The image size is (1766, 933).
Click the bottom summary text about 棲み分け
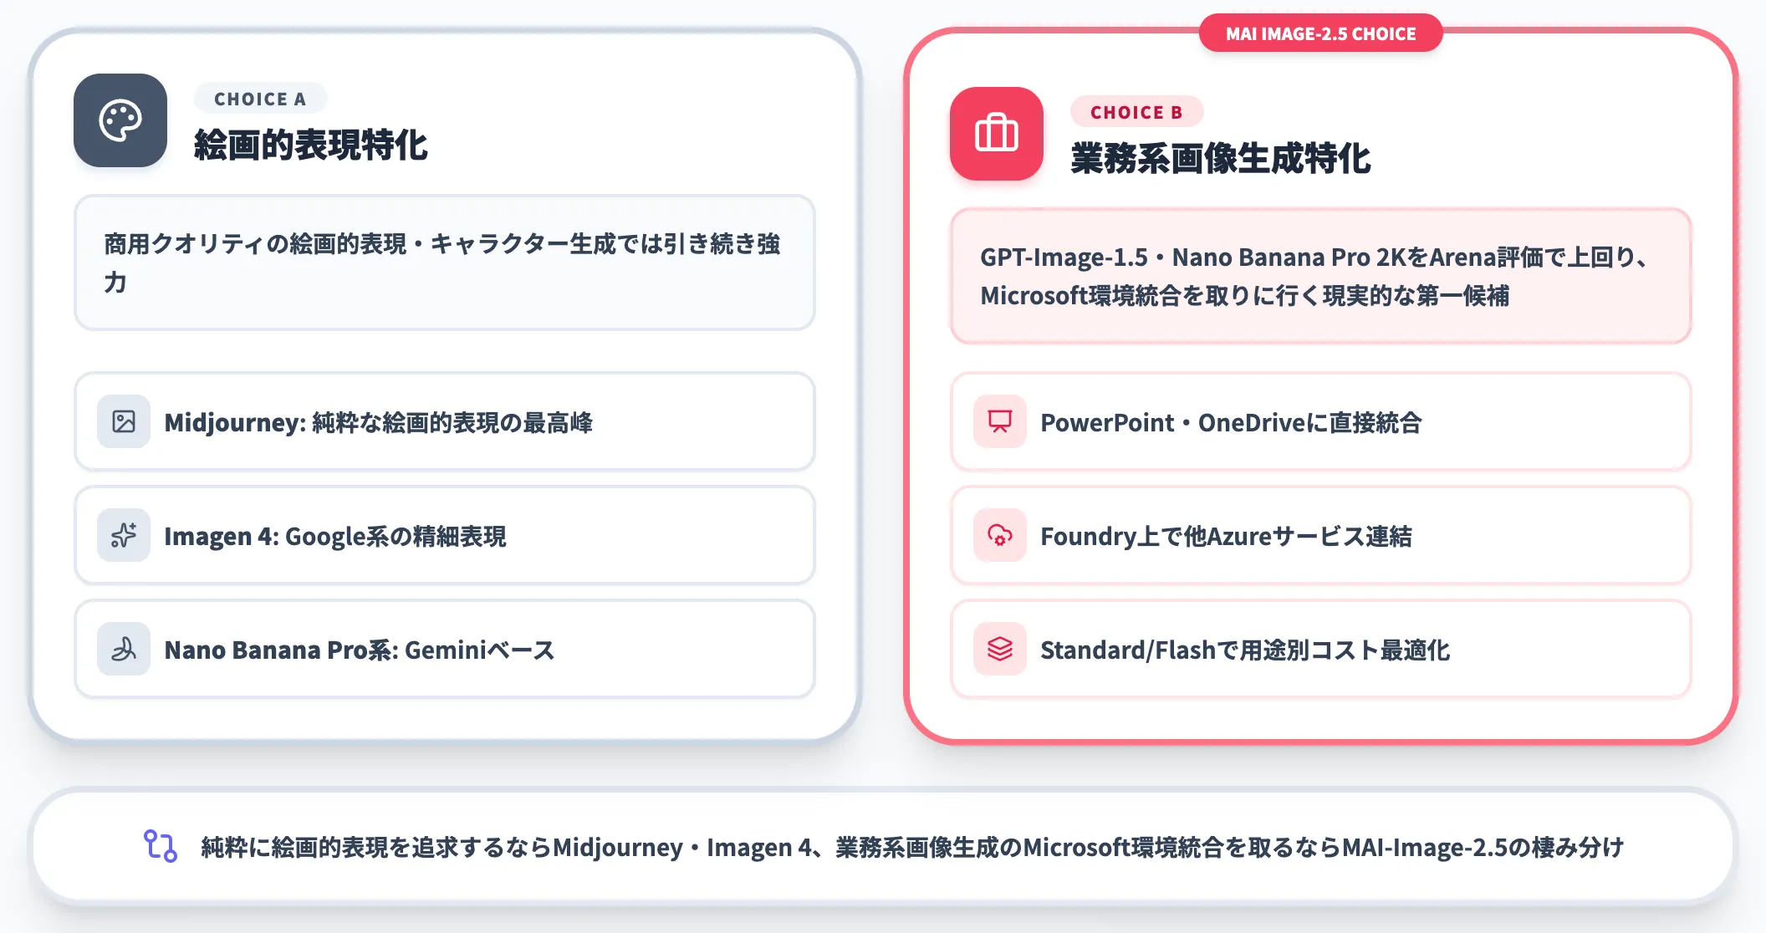click(912, 847)
